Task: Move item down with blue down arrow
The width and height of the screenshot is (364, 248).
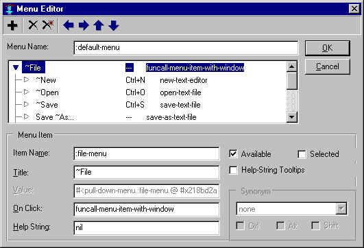Action: click(x=114, y=25)
